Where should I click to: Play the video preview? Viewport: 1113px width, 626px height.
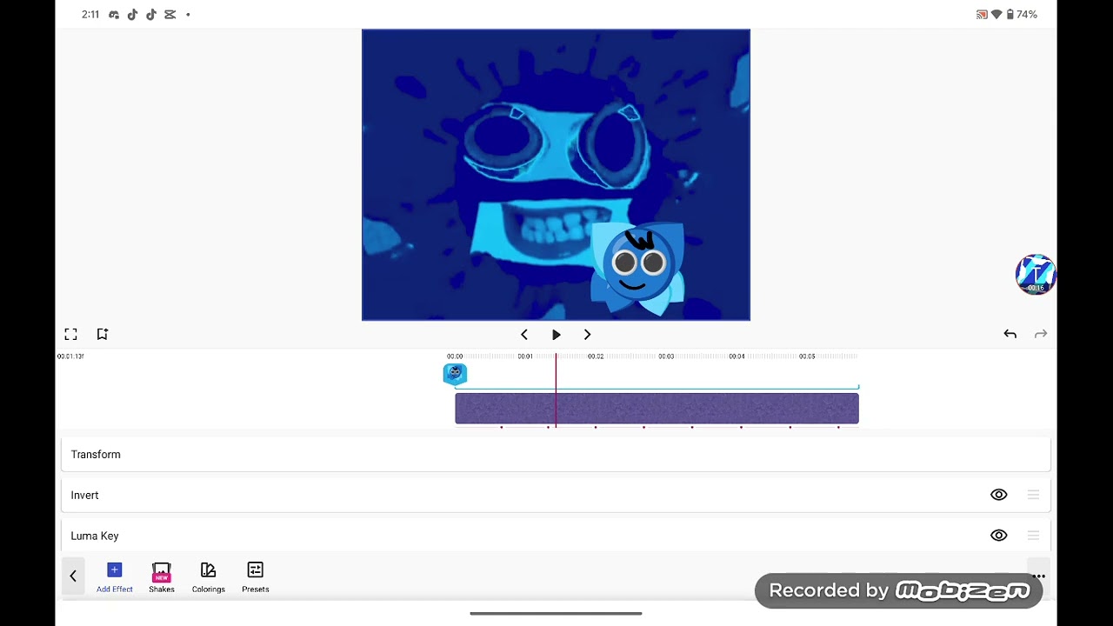click(x=556, y=335)
